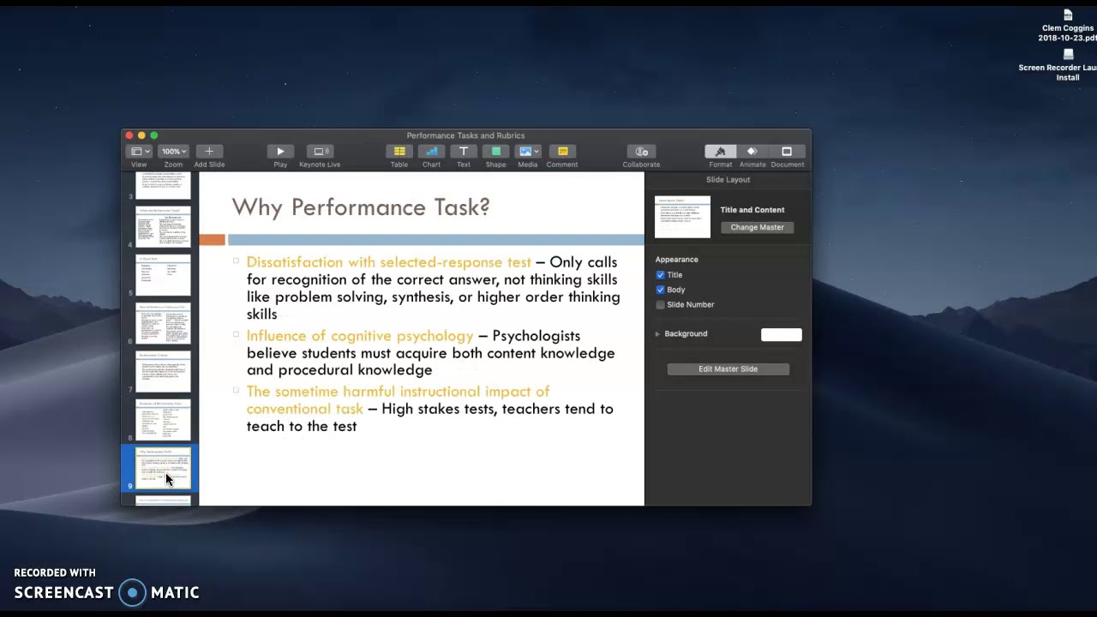Screen dimensions: 1097x617
Task: Click the 'Slide Layout' inspector header
Action: tap(728, 180)
